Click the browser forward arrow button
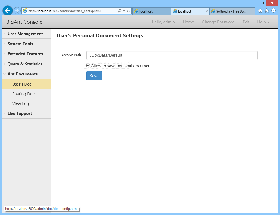This screenshot has width=280, height=215. (17, 11)
